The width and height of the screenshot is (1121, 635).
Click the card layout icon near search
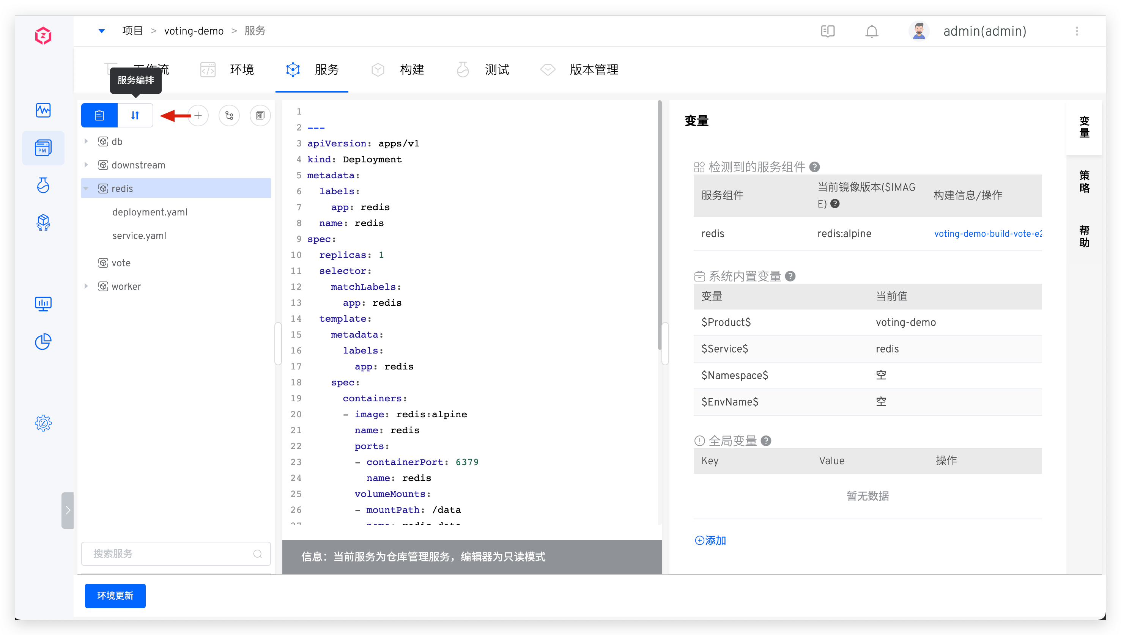click(x=260, y=115)
